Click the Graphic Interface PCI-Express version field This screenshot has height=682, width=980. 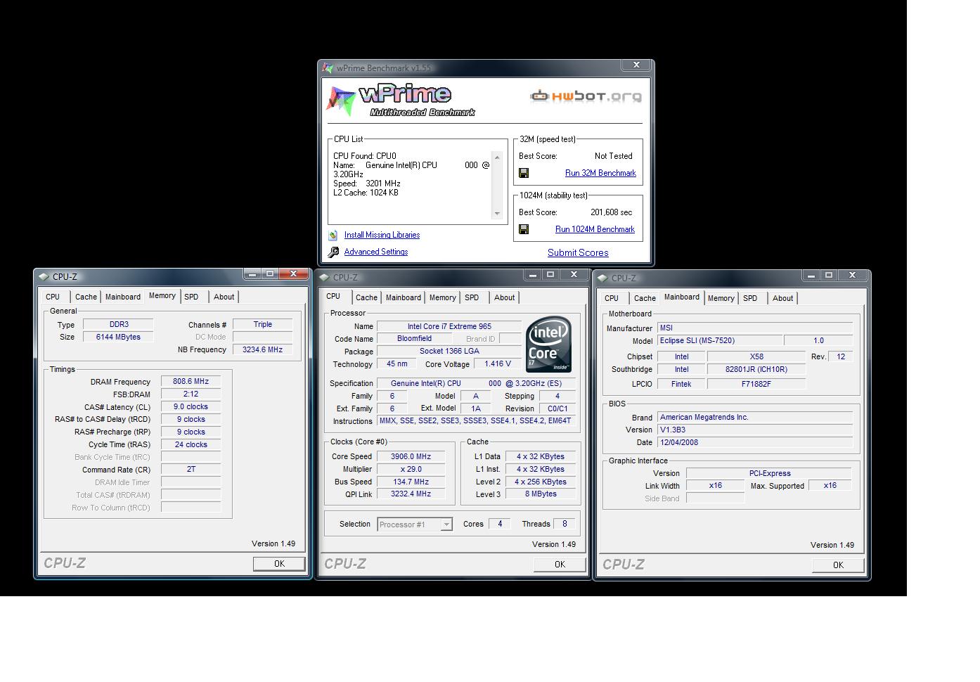click(x=769, y=473)
